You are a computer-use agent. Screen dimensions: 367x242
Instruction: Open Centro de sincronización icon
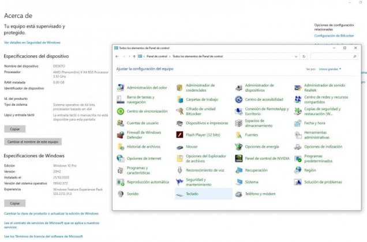121,111
